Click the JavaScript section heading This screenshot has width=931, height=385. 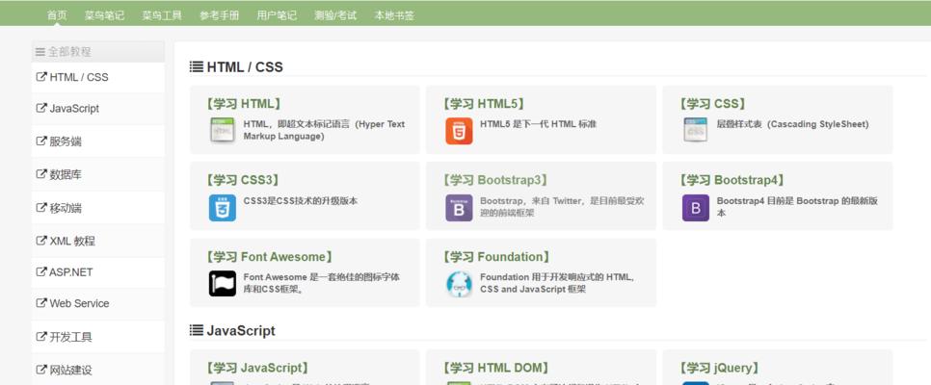tap(241, 330)
